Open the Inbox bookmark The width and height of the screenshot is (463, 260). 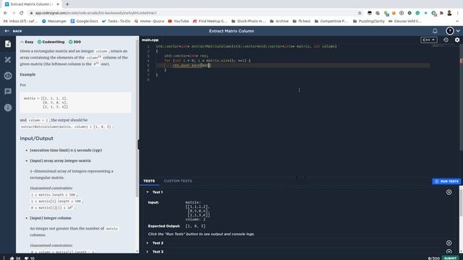point(20,21)
